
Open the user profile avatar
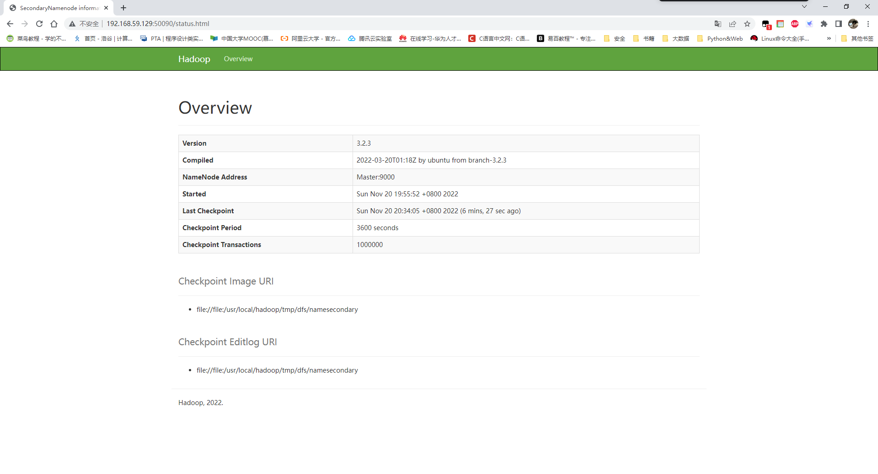click(x=853, y=24)
